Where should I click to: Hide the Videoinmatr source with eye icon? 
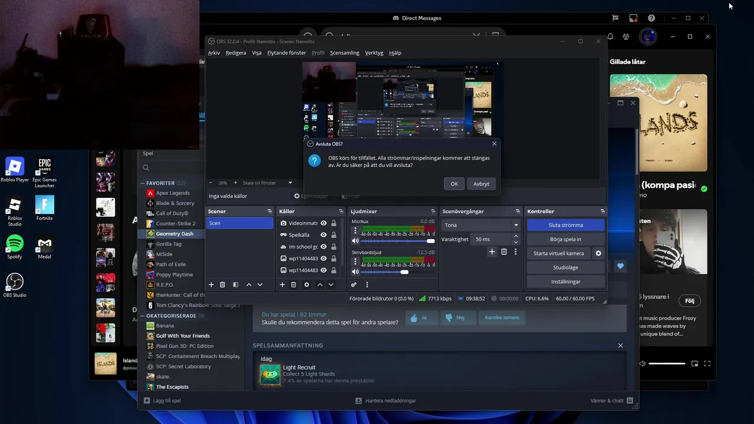click(x=323, y=223)
